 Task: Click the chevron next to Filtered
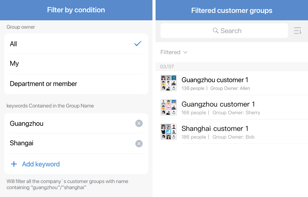tap(185, 52)
